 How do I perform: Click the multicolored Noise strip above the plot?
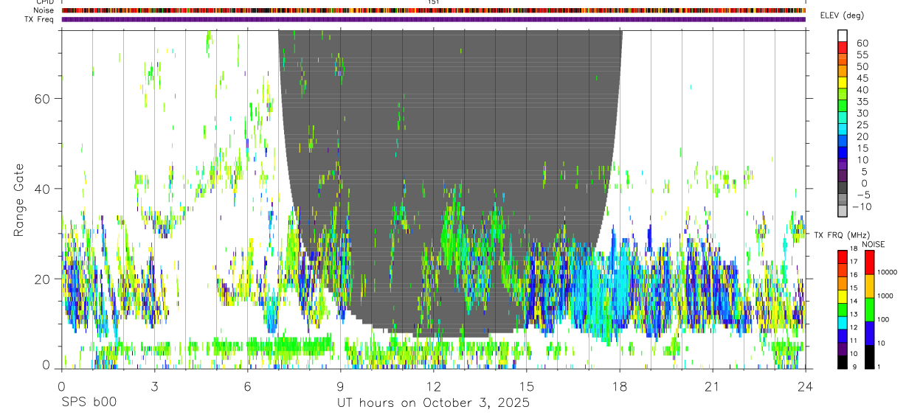[x=433, y=10]
